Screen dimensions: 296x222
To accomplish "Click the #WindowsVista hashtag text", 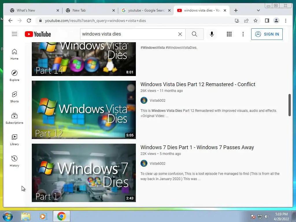I will point(153,48).
